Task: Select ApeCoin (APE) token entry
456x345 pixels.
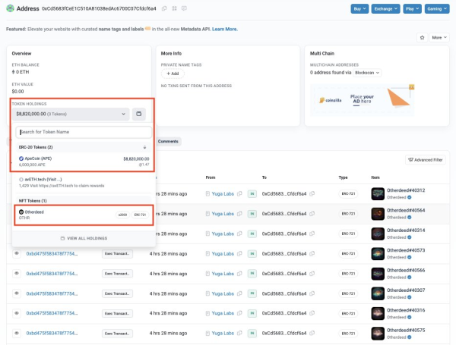Action: coord(84,162)
